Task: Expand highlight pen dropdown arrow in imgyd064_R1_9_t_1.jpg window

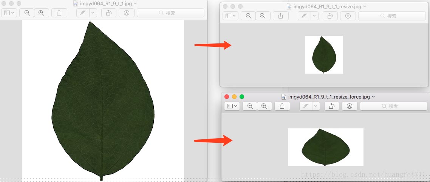Action: 93,13
